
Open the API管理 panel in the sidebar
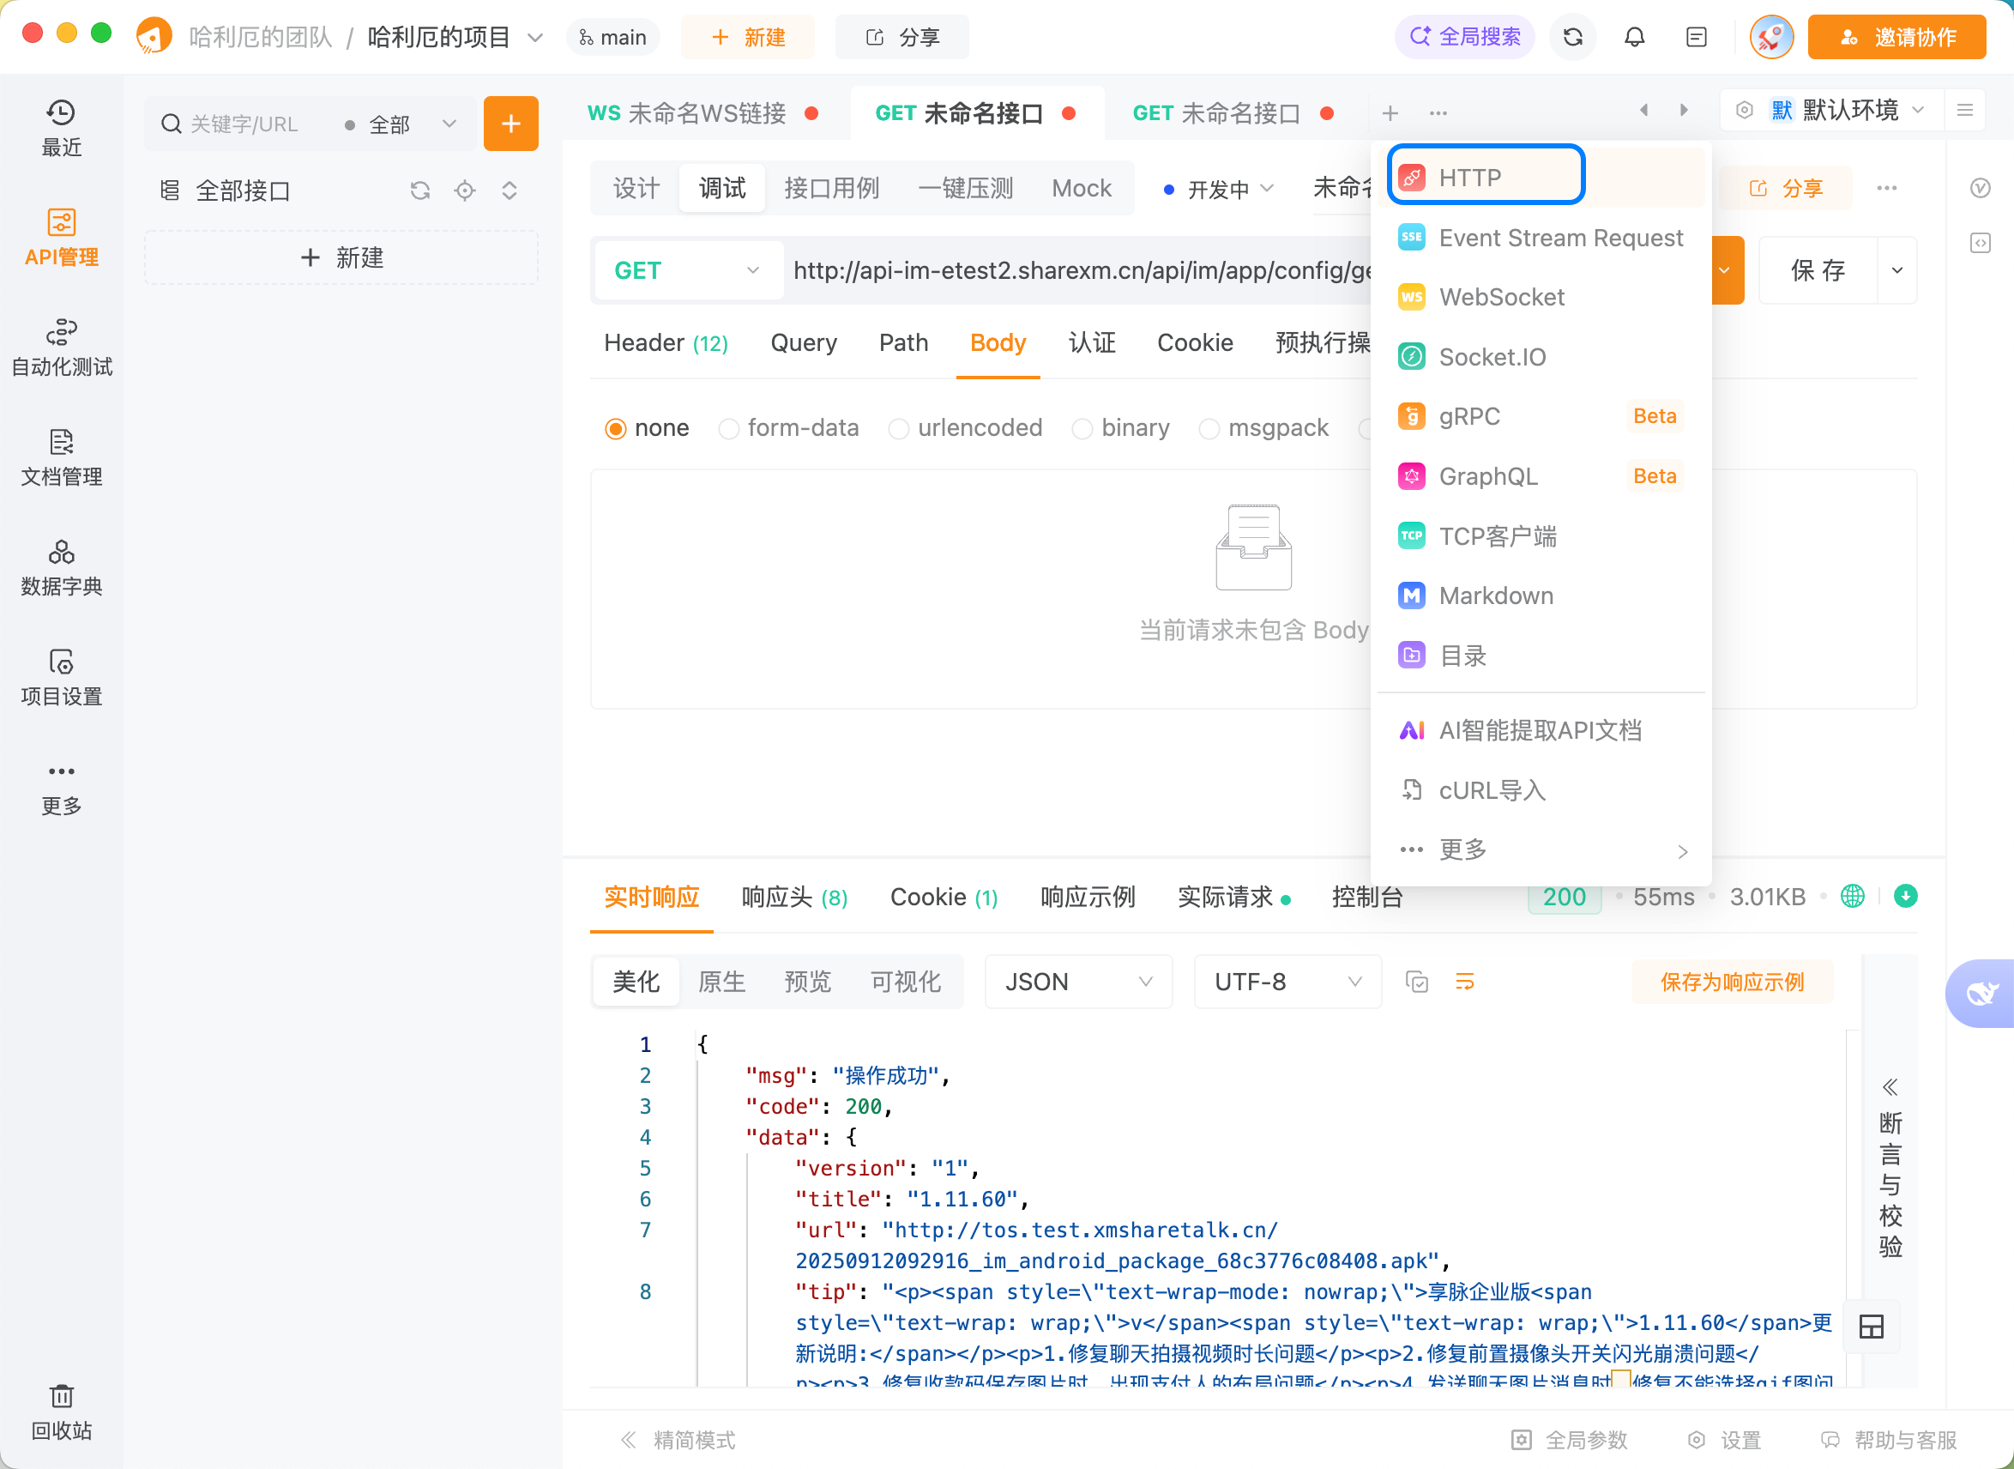[x=60, y=239]
